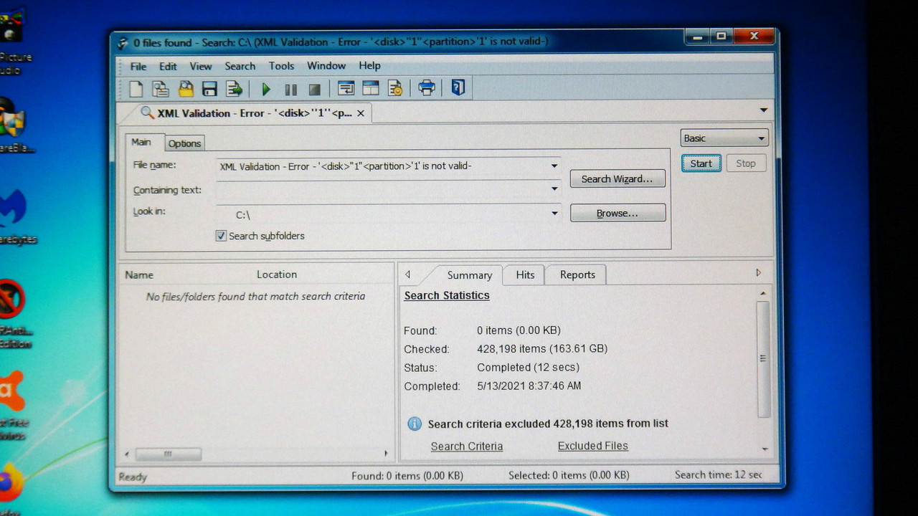Pause the search using the toolbar pause icon
Screen dimensions: 918x516
pyautogui.click(x=290, y=90)
